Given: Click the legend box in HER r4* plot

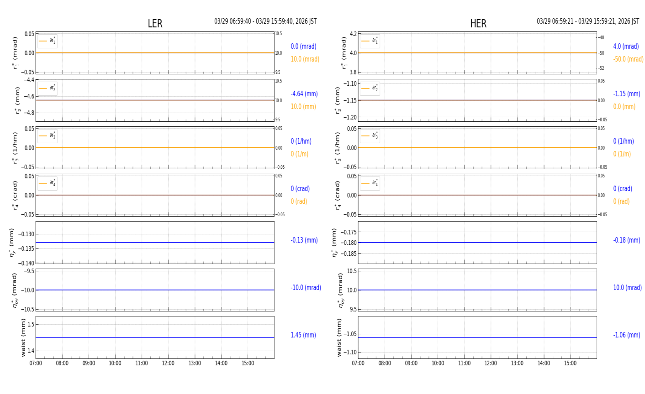Looking at the screenshot, I should [x=370, y=183].
